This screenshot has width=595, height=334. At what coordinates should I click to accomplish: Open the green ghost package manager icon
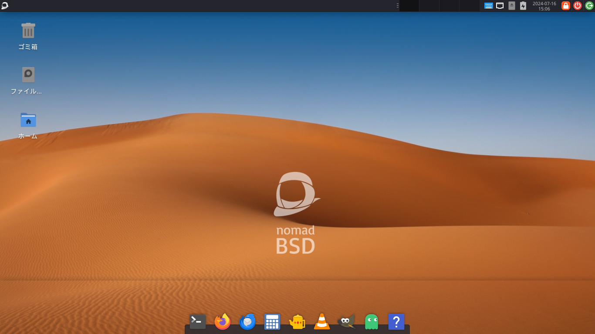371,322
